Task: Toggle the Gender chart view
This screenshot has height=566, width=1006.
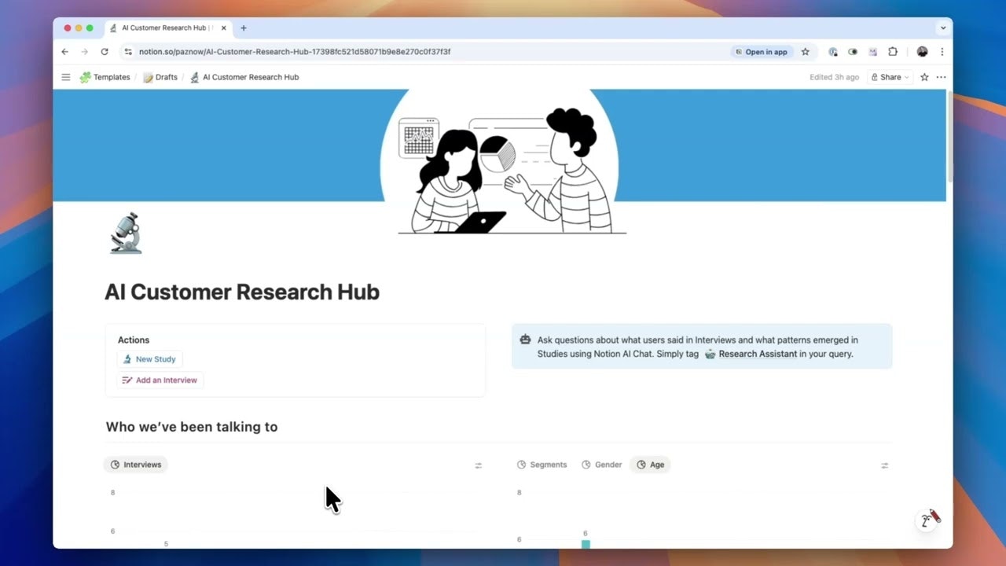Action: click(x=602, y=465)
